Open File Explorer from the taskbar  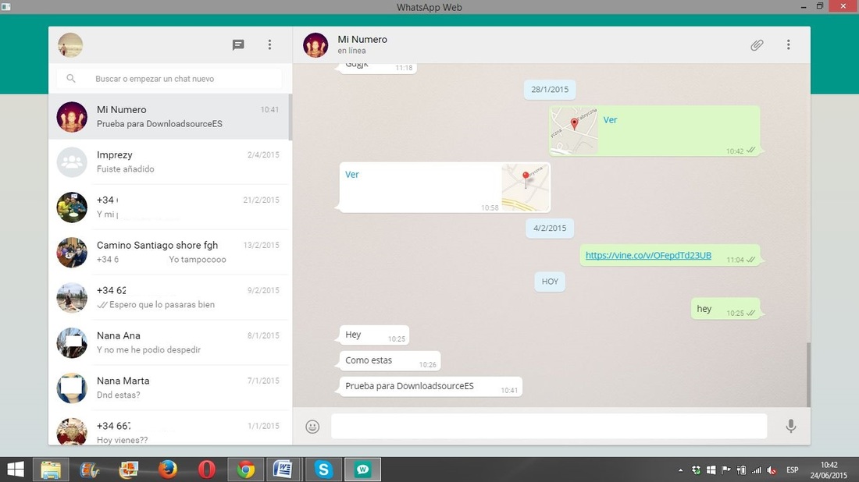[x=51, y=470]
